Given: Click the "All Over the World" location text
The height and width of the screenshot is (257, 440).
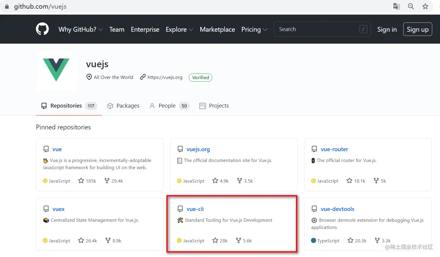Looking at the screenshot, I should coord(113,77).
